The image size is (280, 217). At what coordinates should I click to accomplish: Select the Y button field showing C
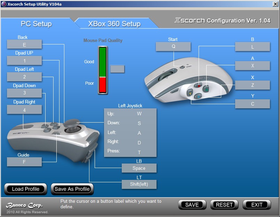coord(253,104)
